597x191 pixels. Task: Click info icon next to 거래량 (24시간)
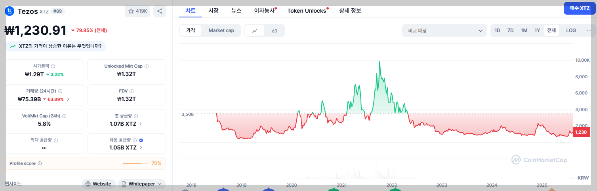click(x=60, y=91)
